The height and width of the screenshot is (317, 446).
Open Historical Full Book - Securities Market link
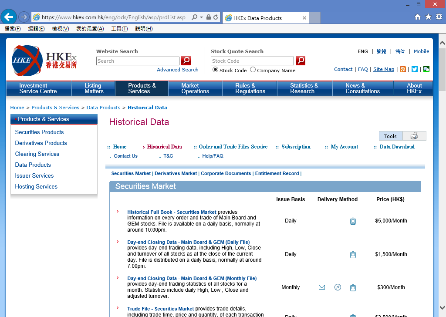[x=172, y=212]
